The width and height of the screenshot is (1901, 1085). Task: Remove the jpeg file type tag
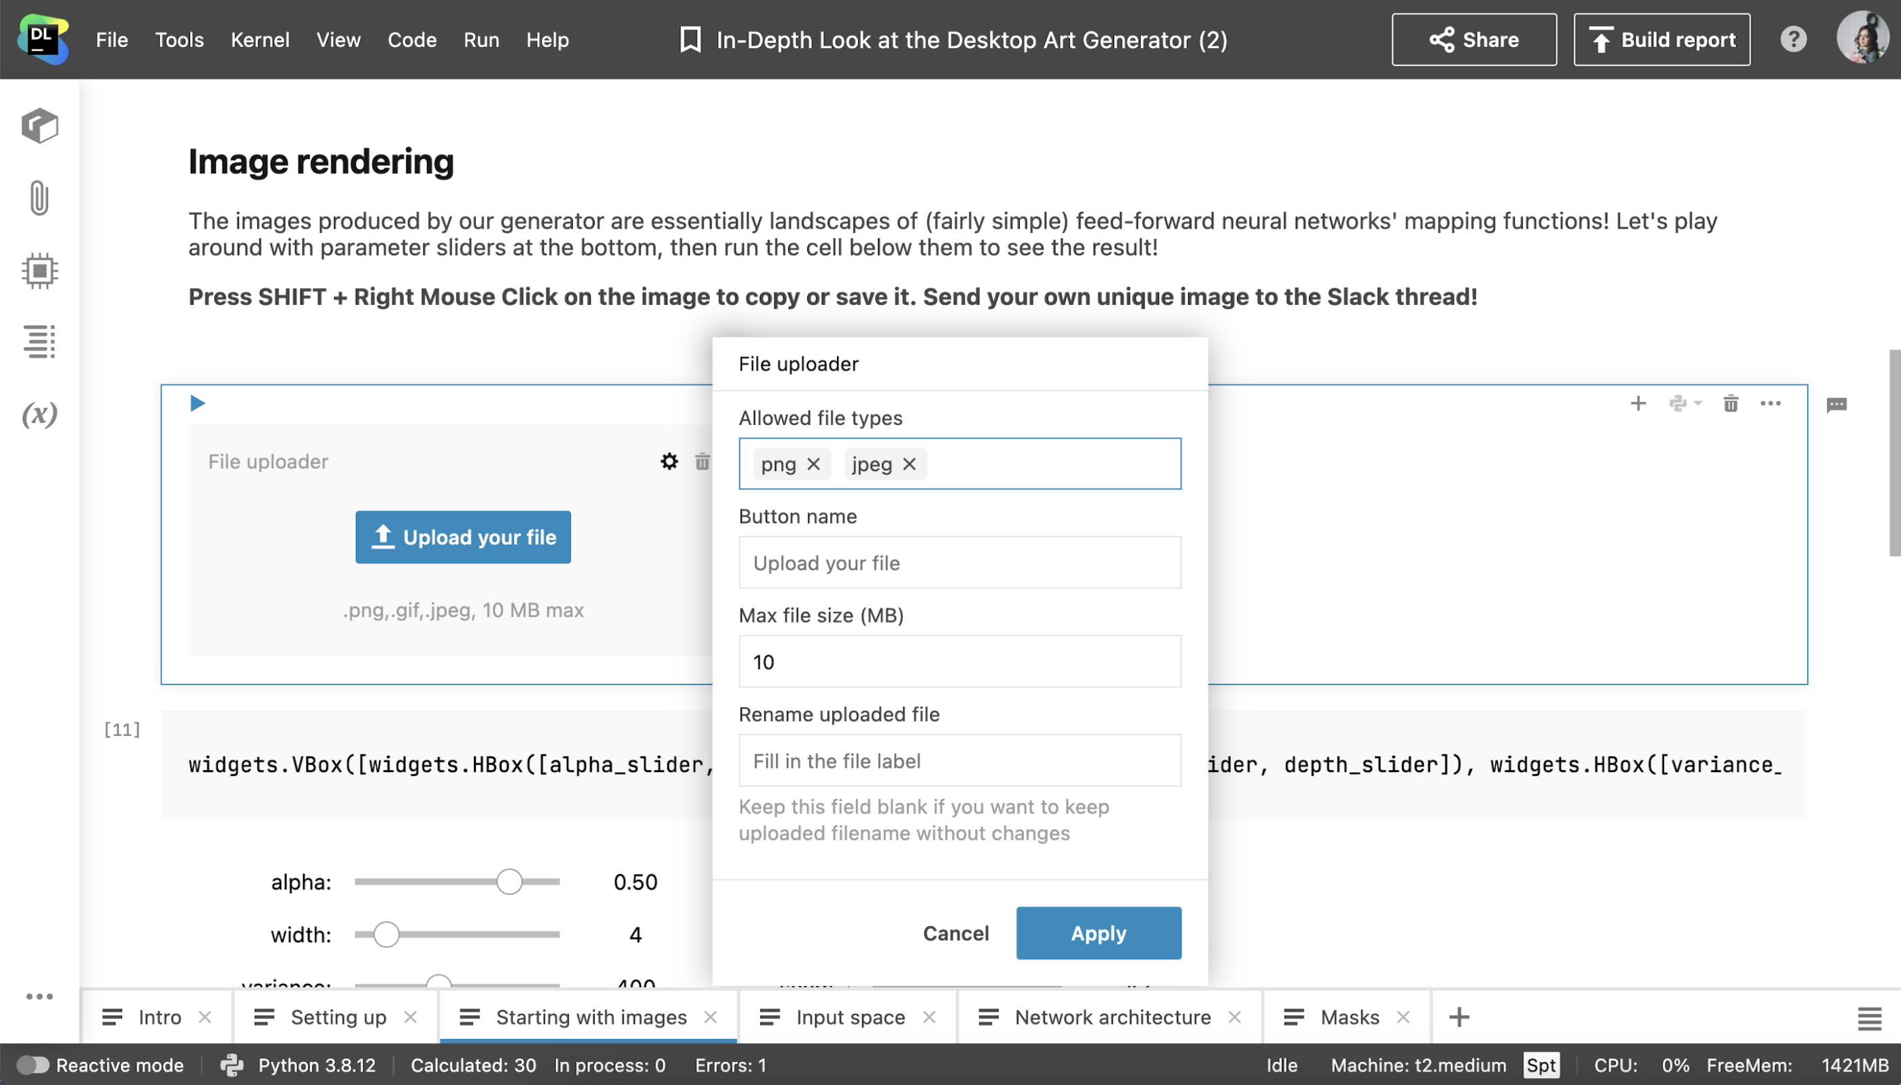[909, 464]
